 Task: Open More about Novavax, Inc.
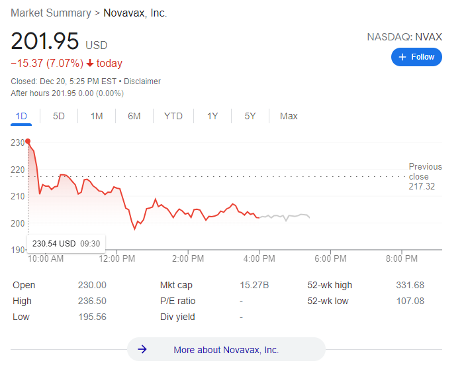226,350
